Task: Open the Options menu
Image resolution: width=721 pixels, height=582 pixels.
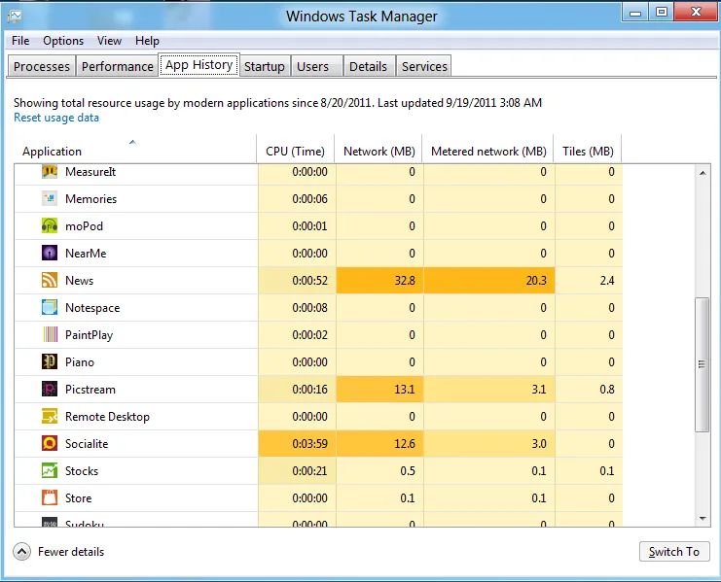Action: [63, 41]
